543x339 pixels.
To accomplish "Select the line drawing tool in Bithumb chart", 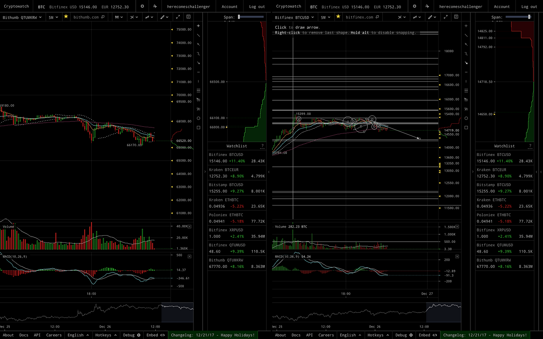I will point(198,35).
